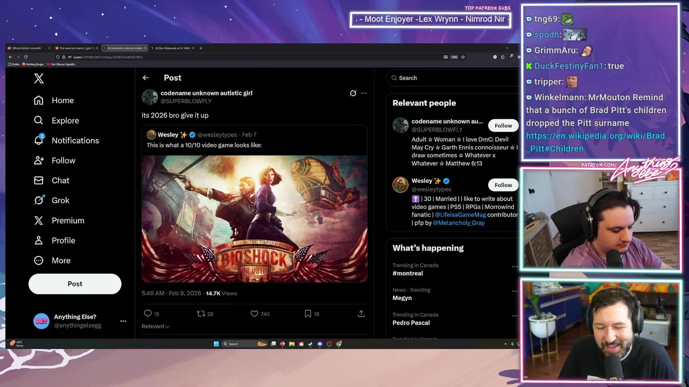
Task: Reply to the post with comment icon
Action: (147, 313)
